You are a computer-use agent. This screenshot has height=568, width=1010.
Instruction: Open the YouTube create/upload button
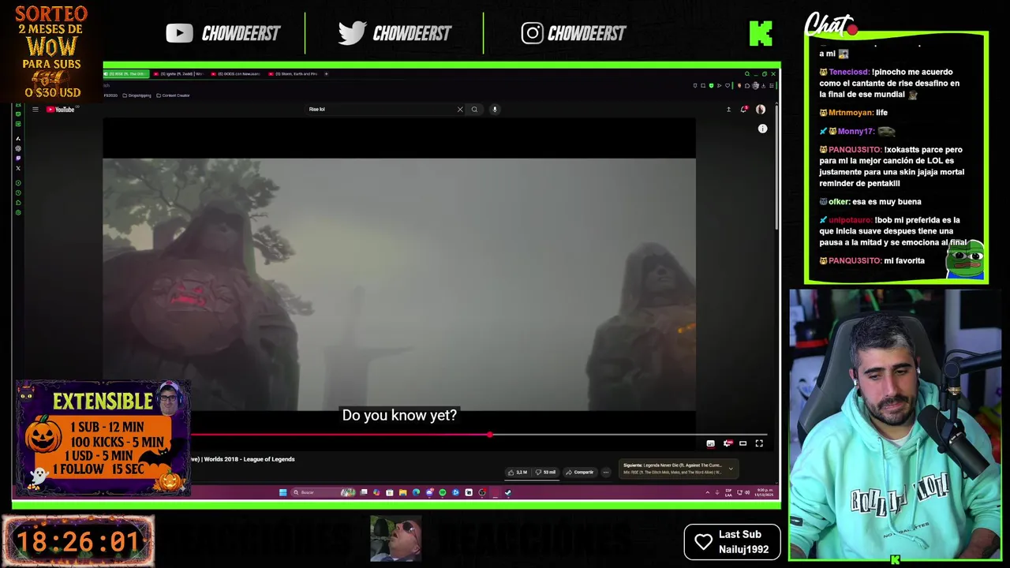click(x=728, y=110)
